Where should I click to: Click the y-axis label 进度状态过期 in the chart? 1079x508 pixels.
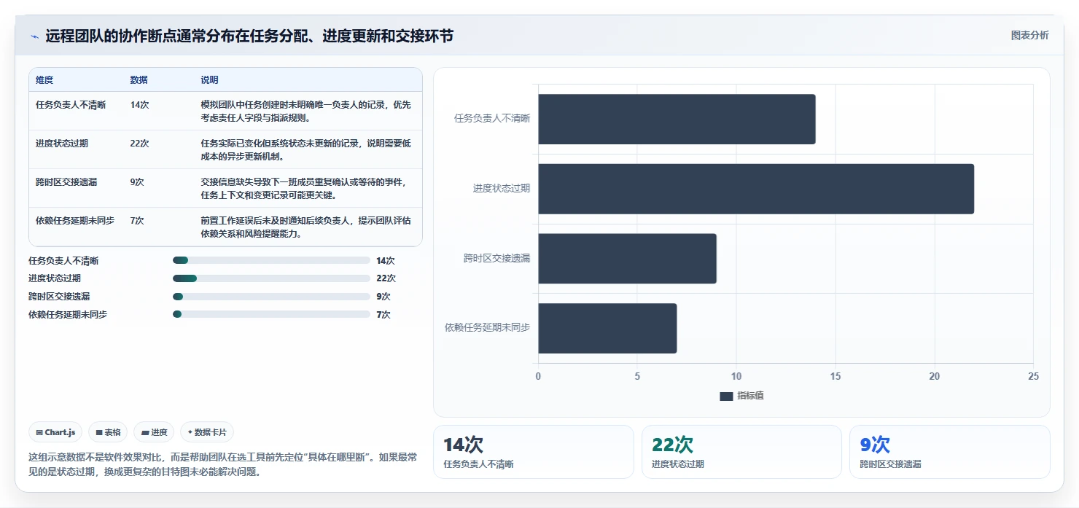(x=502, y=188)
